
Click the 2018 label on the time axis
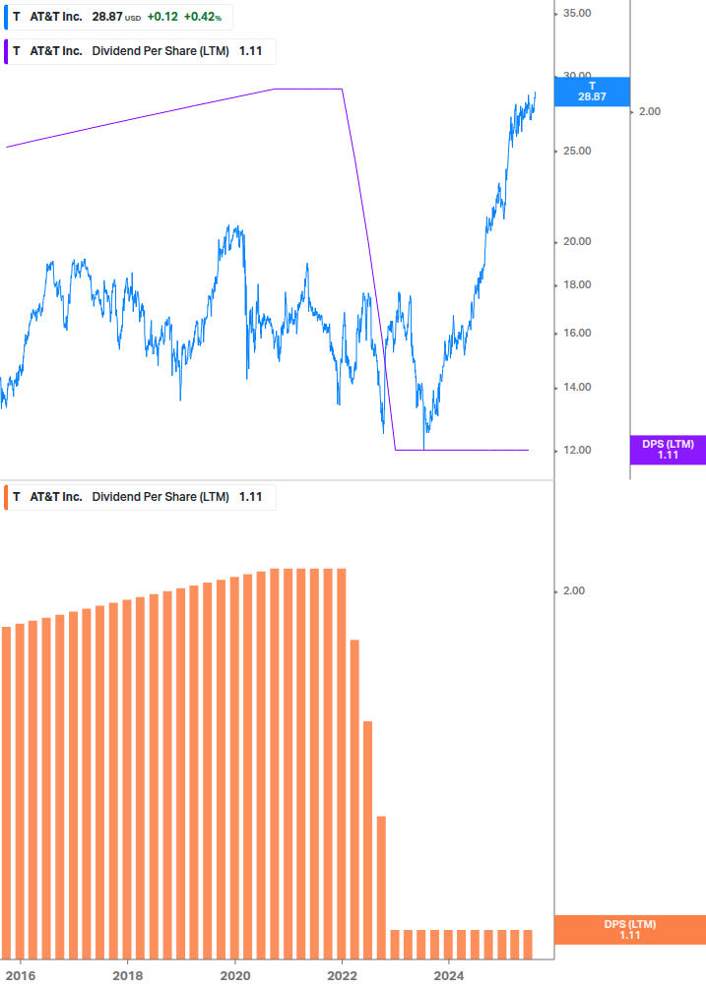coord(127,976)
